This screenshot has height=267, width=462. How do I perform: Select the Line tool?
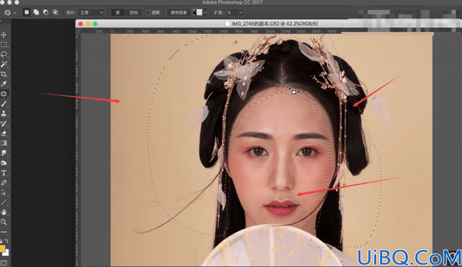[x=4, y=203]
